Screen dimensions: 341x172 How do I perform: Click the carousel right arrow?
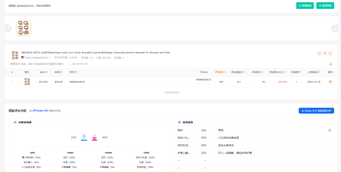(x=334, y=28)
